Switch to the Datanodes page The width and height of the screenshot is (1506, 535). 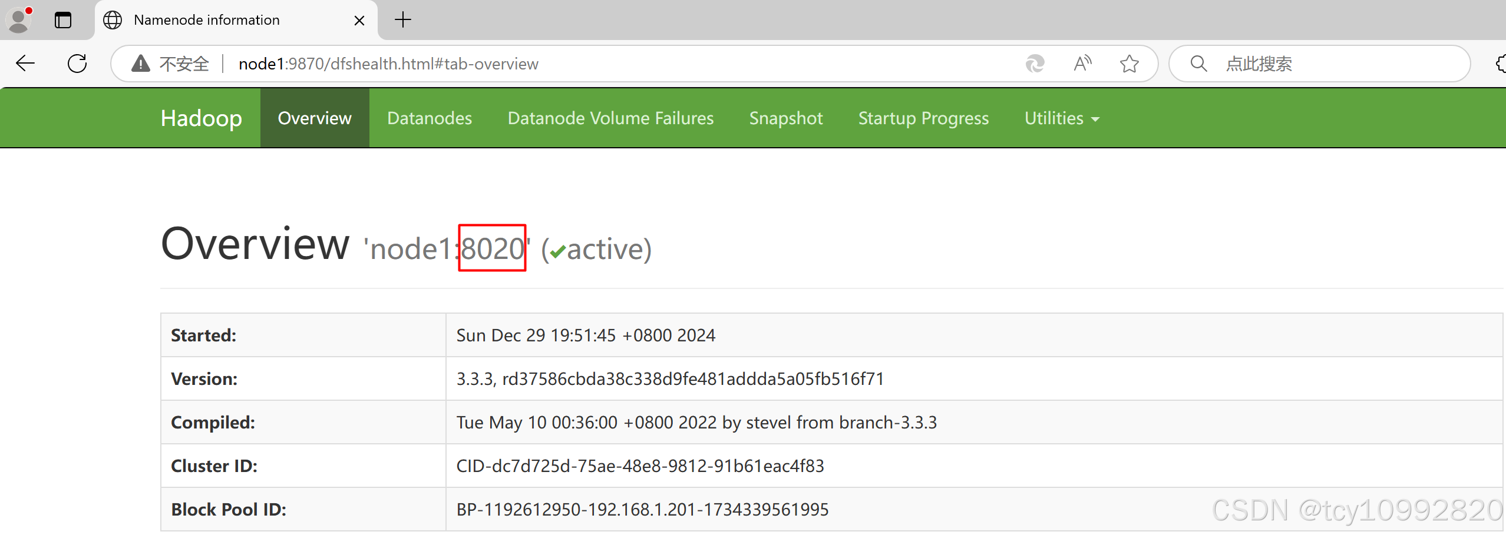430,118
